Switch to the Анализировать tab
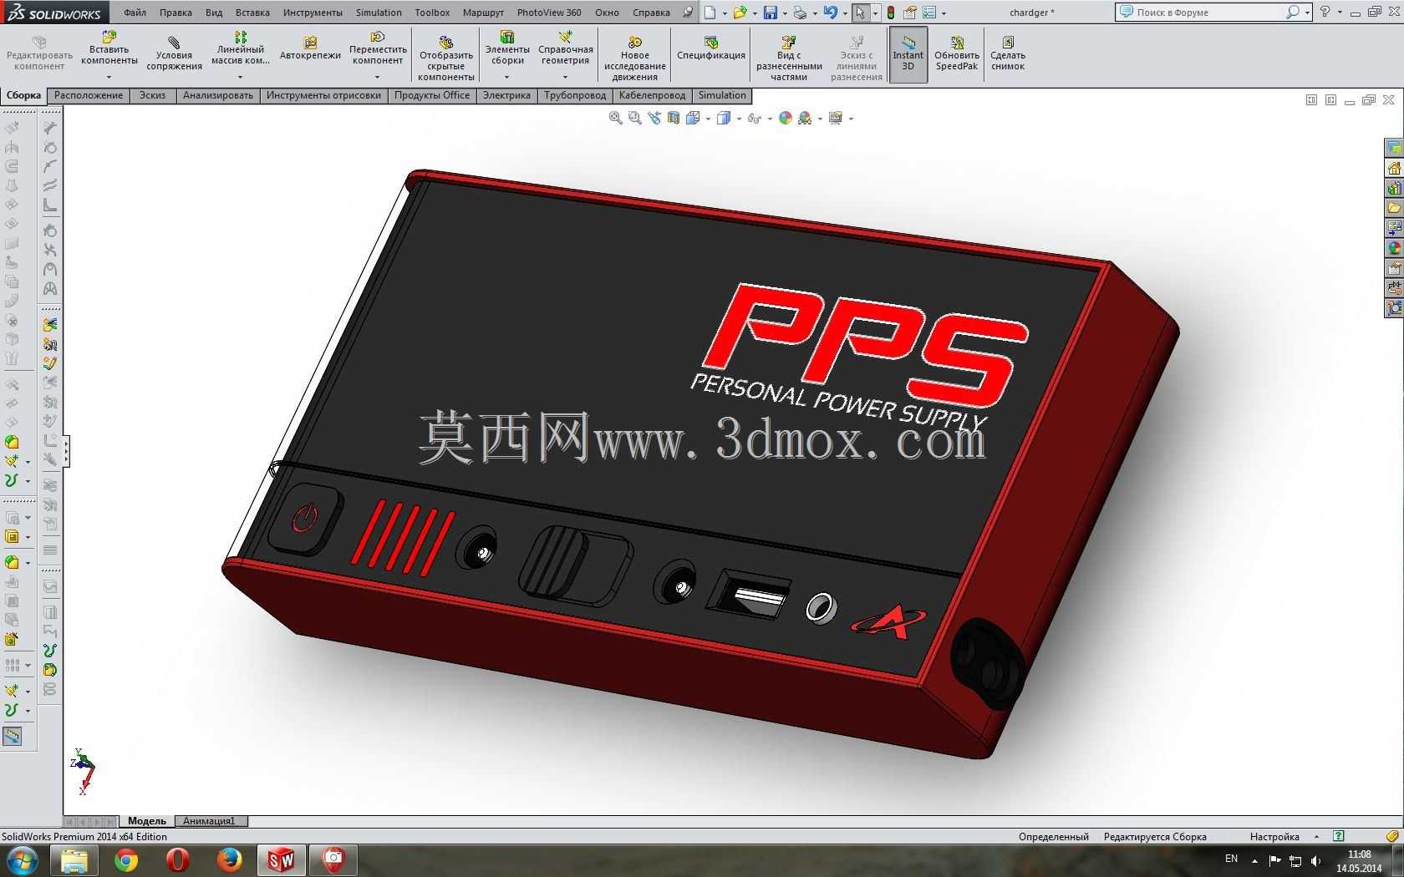 click(218, 95)
